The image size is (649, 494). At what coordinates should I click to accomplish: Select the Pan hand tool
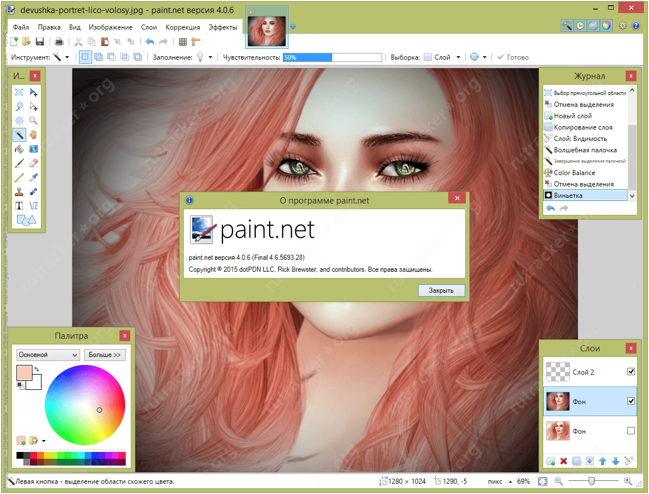click(34, 135)
